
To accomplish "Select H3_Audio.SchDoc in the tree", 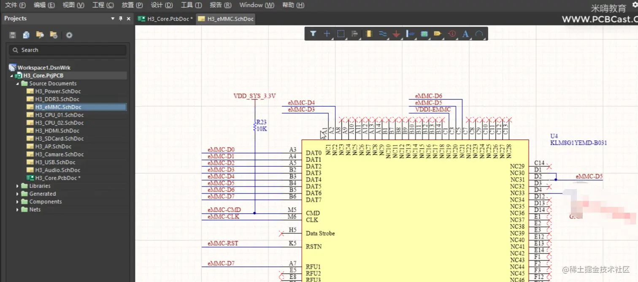I will [57, 170].
